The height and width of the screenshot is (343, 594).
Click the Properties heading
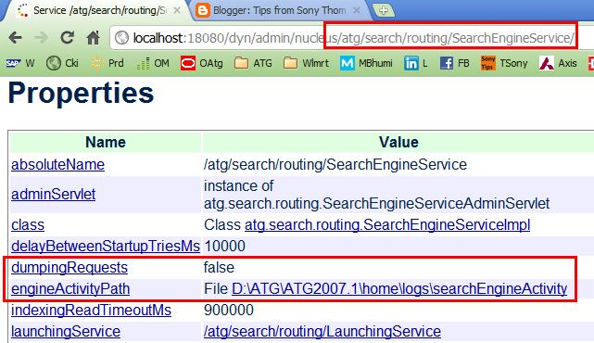click(81, 93)
